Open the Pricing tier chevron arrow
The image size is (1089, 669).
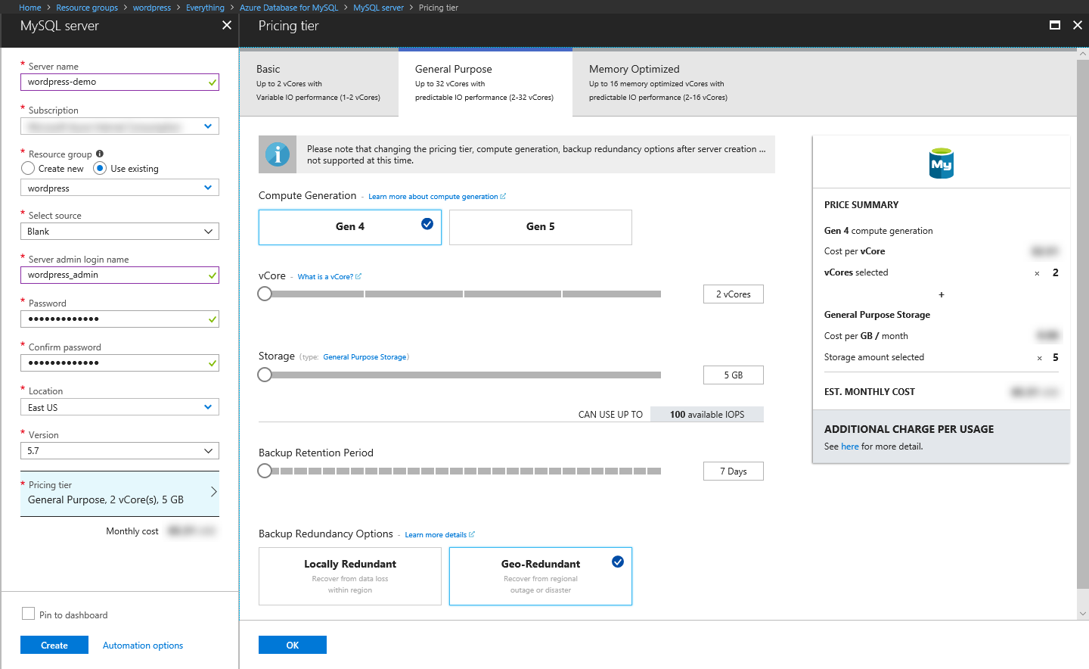pos(213,492)
